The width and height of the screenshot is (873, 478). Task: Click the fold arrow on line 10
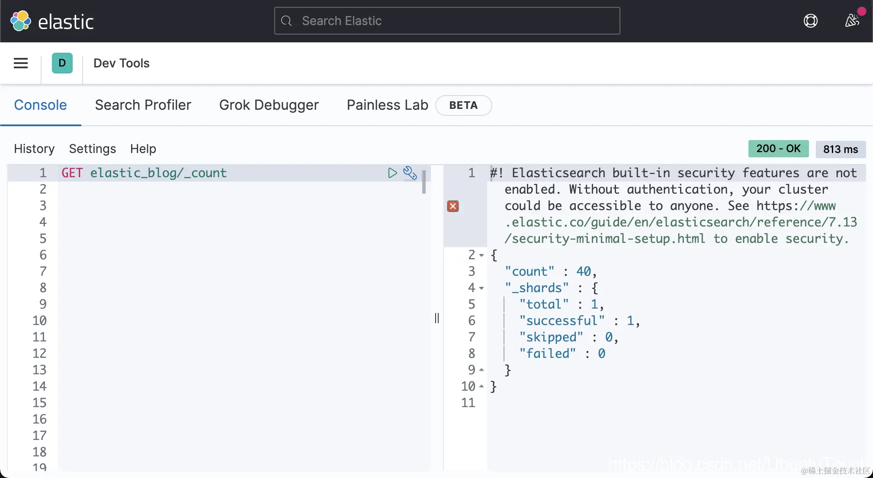tap(481, 386)
